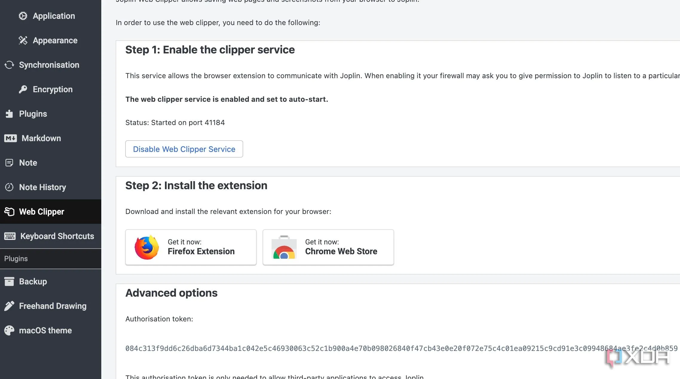Get the Firefox Extension
This screenshot has height=379, width=680.
click(x=191, y=247)
